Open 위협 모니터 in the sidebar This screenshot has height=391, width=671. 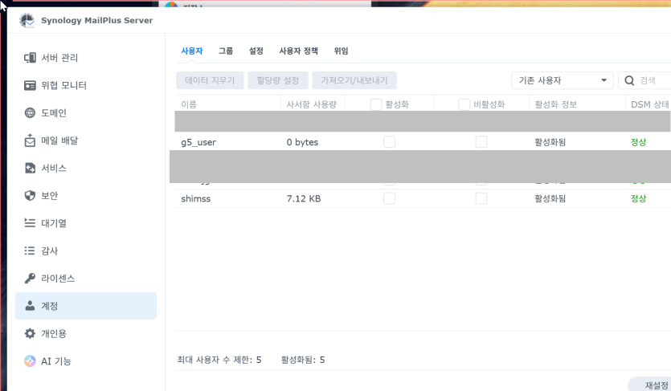(x=86, y=85)
